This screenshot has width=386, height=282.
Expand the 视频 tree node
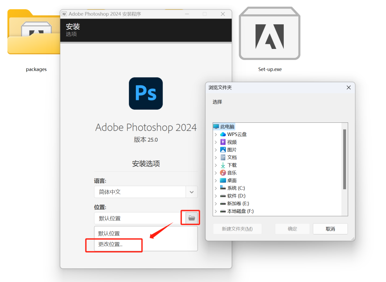pyautogui.click(x=216, y=142)
